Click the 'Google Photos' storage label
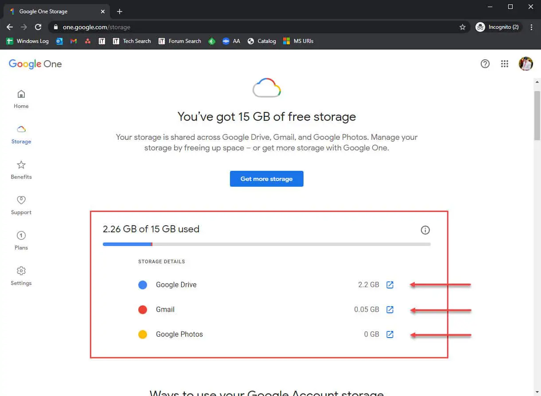541x396 pixels. pyautogui.click(x=179, y=334)
